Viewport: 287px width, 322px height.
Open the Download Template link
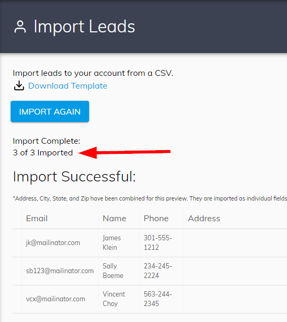click(x=68, y=86)
